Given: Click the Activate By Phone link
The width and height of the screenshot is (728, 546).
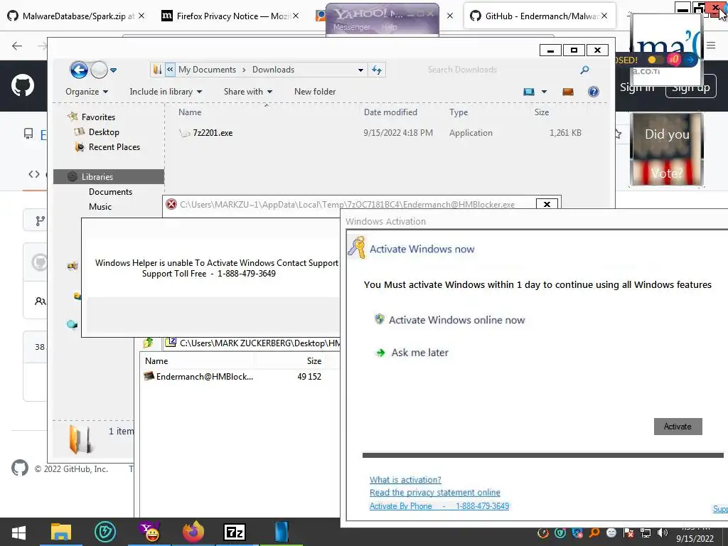Looking at the screenshot, I should coord(439,506).
